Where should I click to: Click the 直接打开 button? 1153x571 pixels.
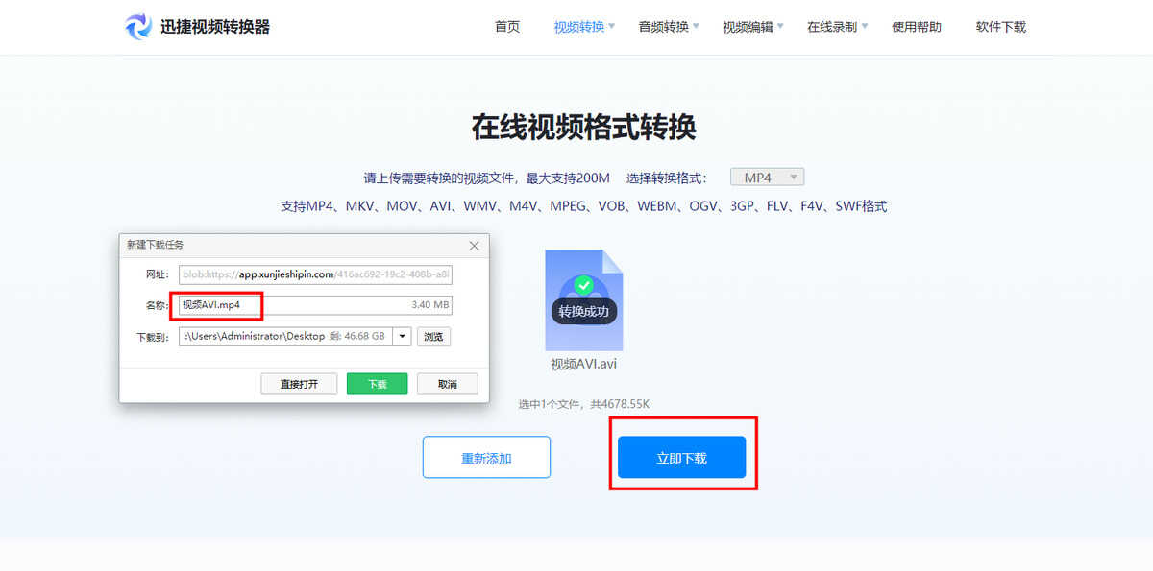[299, 384]
